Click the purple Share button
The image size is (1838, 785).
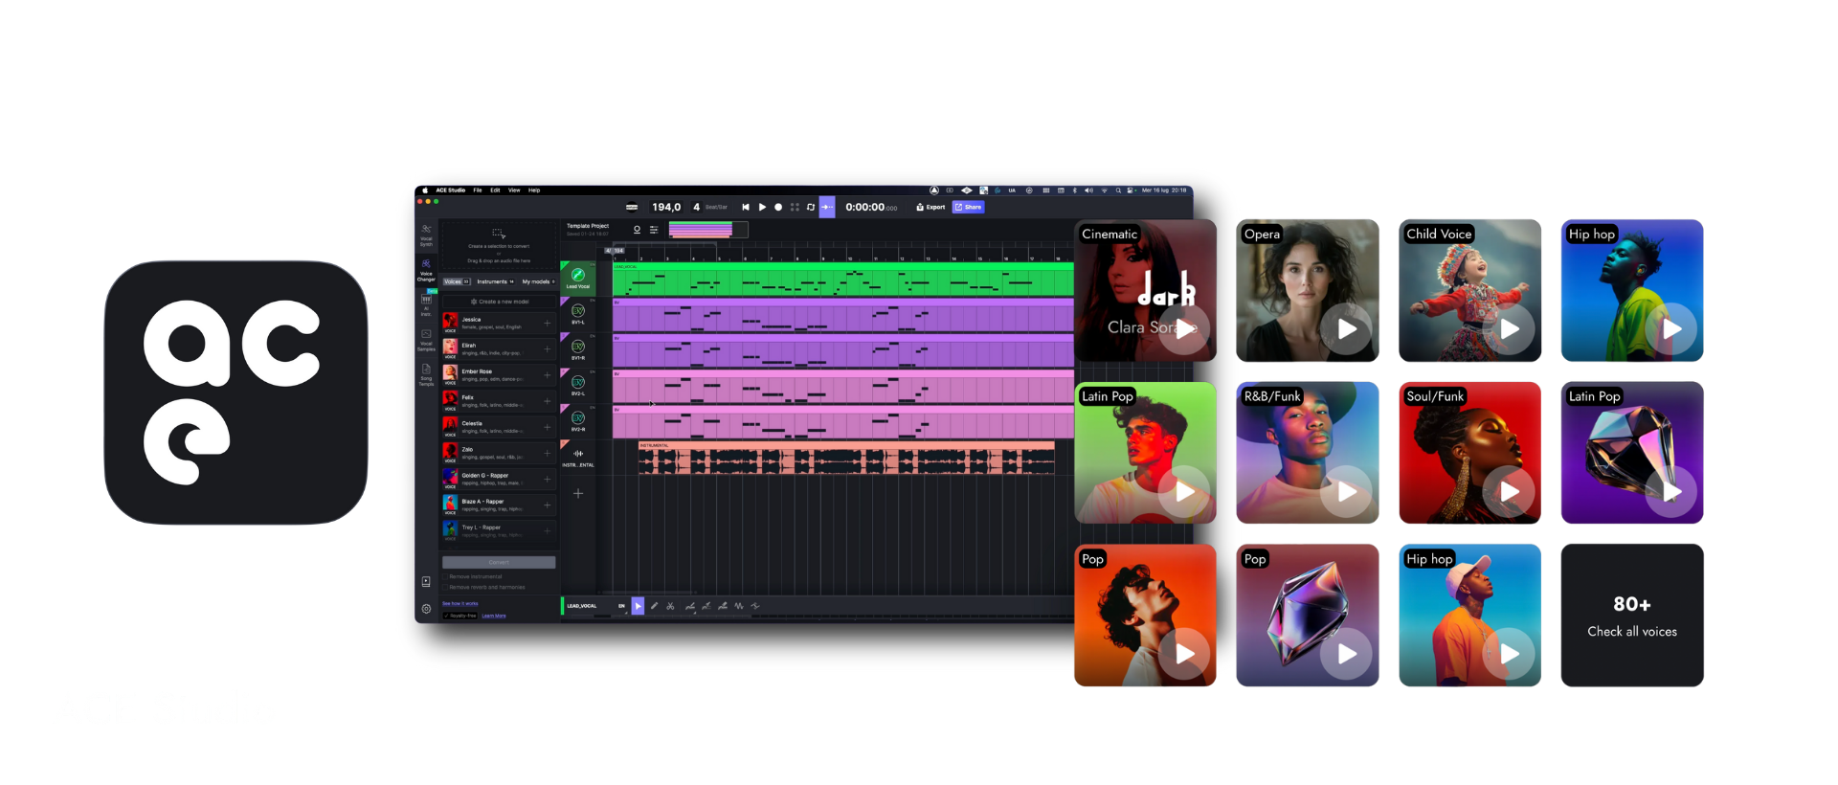968,207
